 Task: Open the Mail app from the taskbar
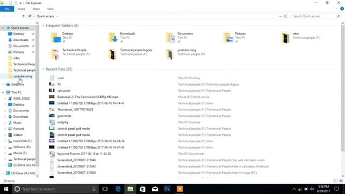pyautogui.click(x=155, y=189)
